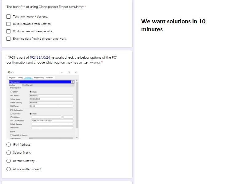
Task: Check the "Test new network designs" option
Action: (9, 16)
